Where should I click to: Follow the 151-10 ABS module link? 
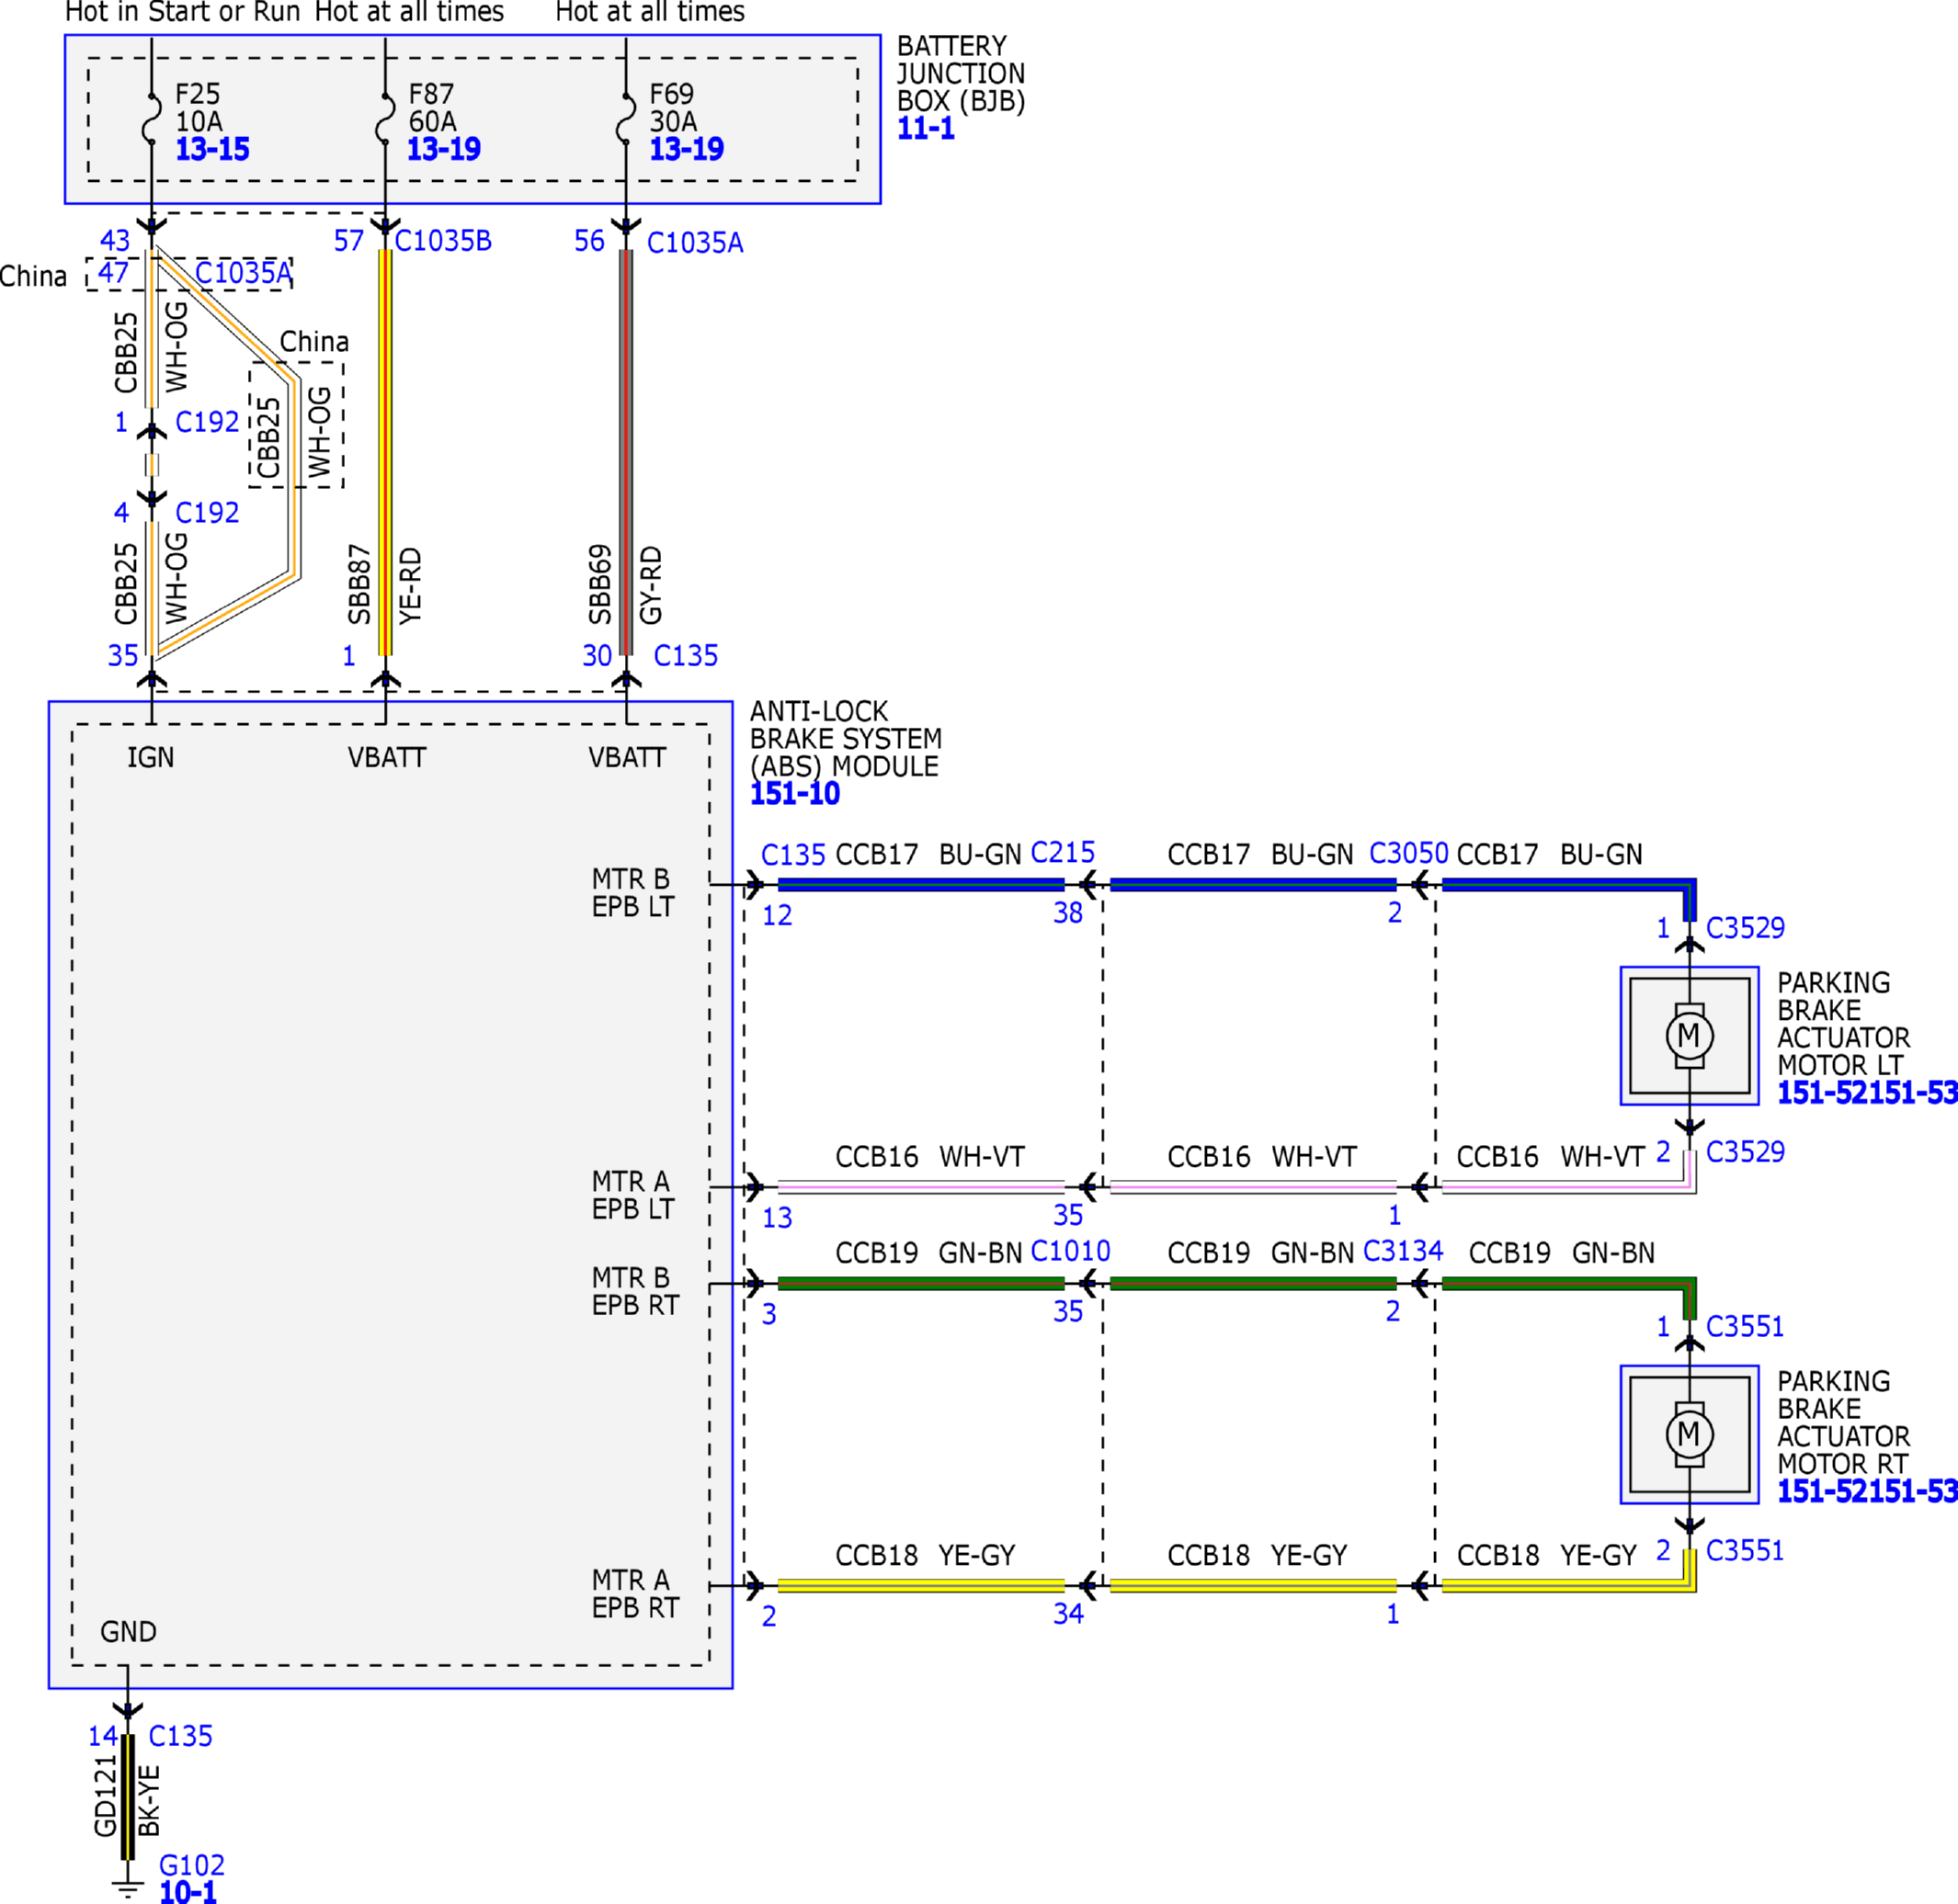click(794, 794)
